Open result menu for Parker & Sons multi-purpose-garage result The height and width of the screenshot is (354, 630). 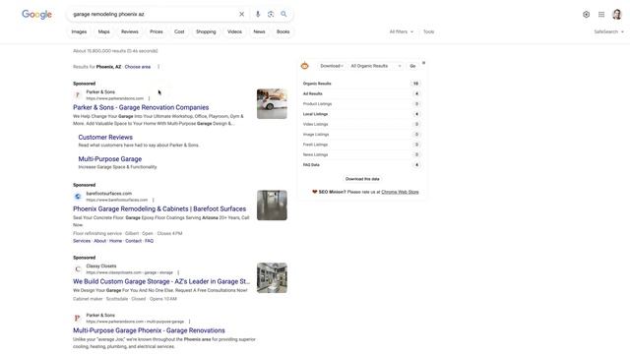click(189, 322)
